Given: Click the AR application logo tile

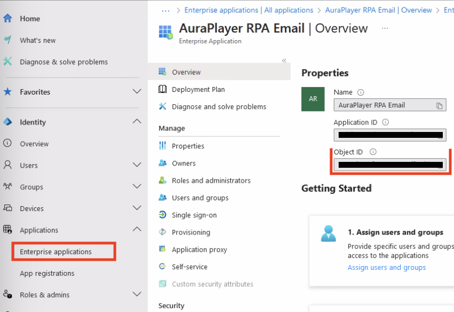Looking at the screenshot, I should [312, 99].
